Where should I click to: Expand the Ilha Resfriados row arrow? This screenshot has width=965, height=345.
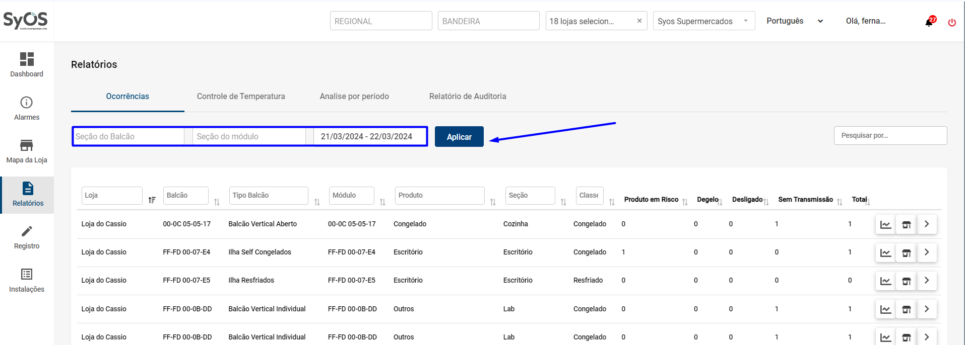click(x=927, y=281)
